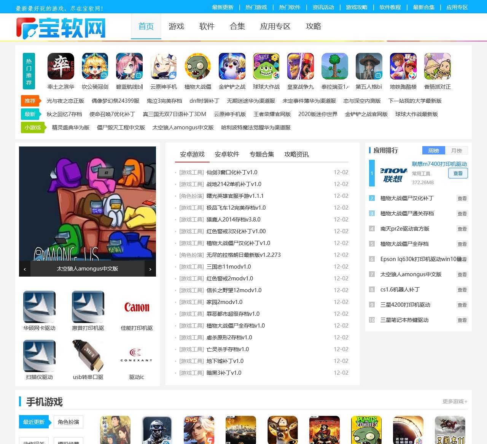Image resolution: width=487 pixels, height=444 pixels.
Task: Show previous slide in the carousel
Action: [25, 269]
